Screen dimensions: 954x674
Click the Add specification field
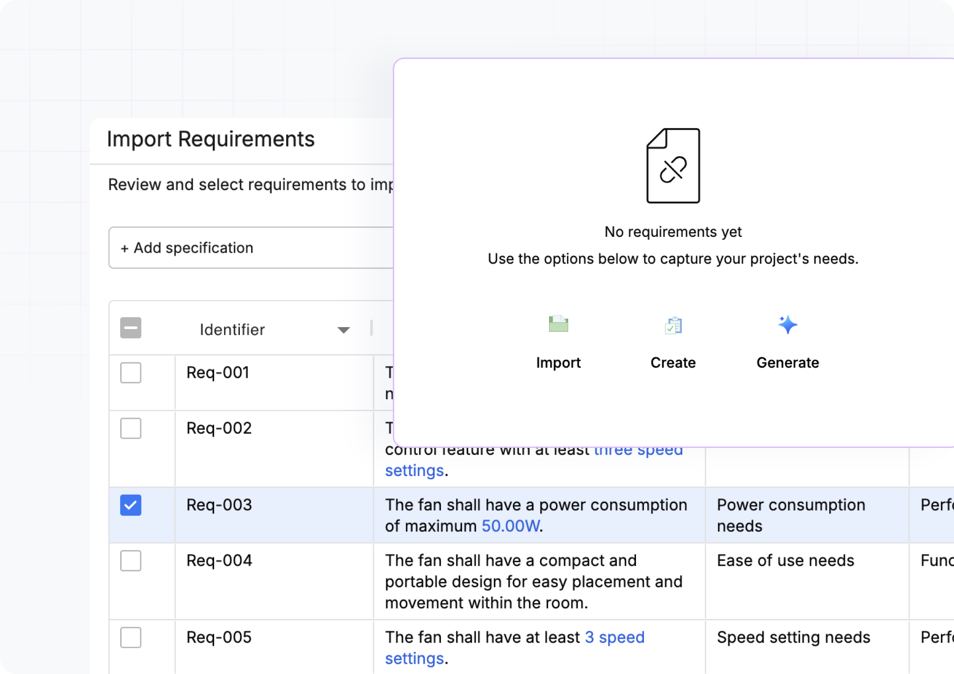coord(251,248)
